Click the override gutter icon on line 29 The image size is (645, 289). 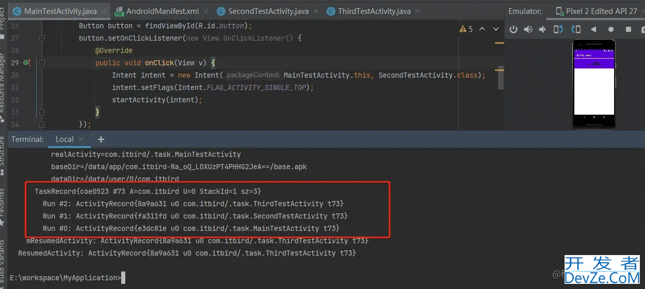26,63
